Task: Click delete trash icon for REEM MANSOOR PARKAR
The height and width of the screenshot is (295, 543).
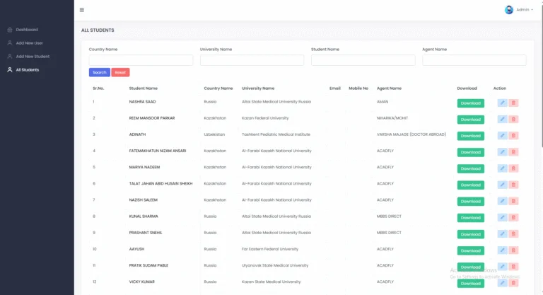Action: click(513, 120)
